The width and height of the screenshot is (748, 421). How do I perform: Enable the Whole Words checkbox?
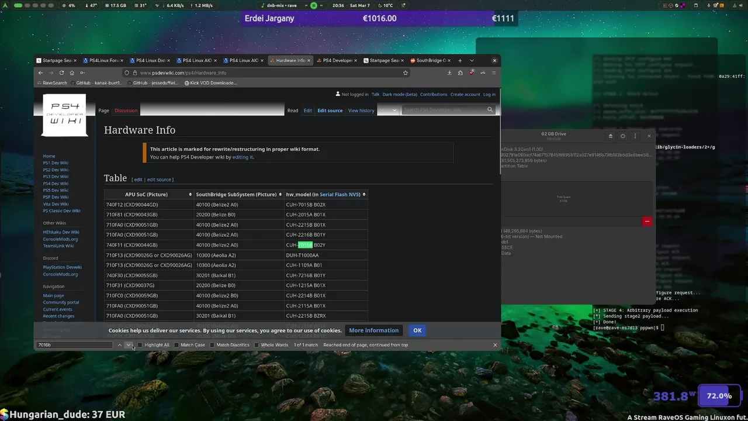point(257,345)
